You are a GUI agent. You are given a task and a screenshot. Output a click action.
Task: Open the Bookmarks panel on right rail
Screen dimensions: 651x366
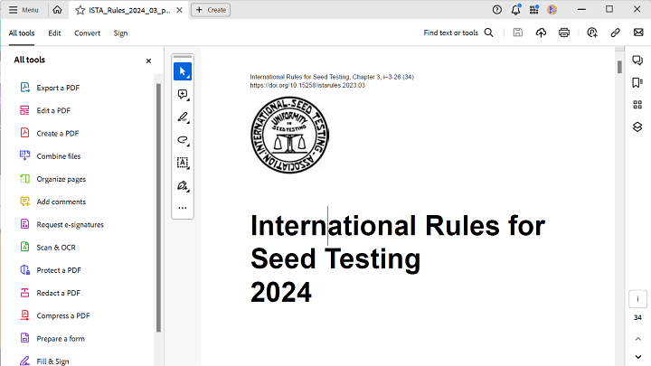click(x=637, y=82)
